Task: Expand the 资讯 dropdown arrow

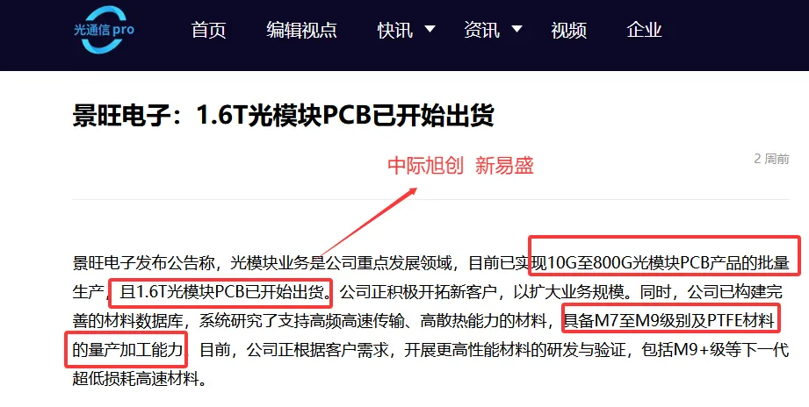Action: pyautogui.click(x=516, y=29)
